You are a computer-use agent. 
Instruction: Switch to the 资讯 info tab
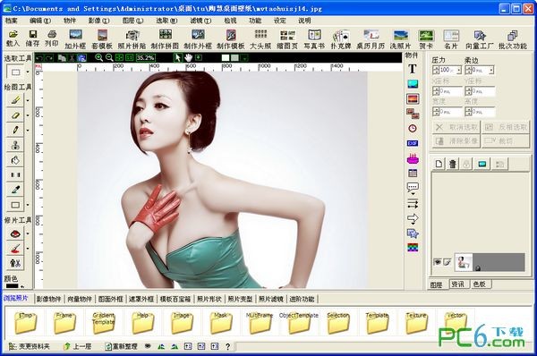(x=458, y=284)
